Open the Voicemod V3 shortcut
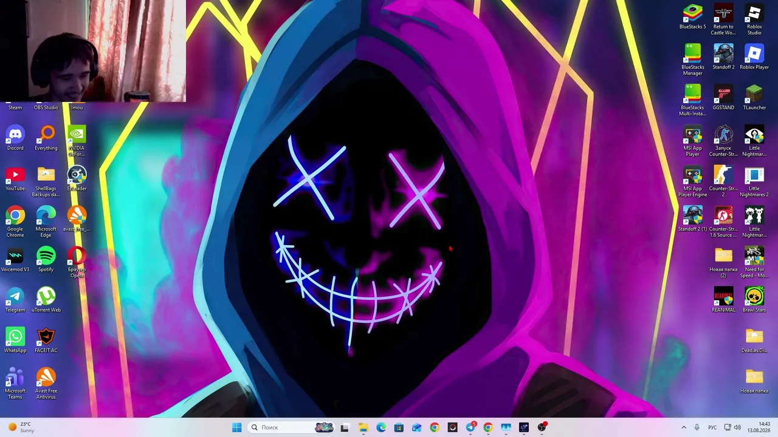Image resolution: width=778 pixels, height=437 pixels. tap(15, 260)
